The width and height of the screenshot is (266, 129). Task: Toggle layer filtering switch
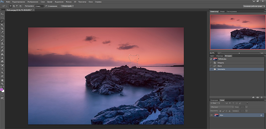click(247, 103)
